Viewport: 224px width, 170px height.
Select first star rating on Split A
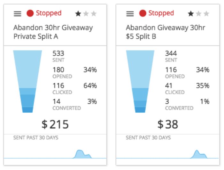78,14
